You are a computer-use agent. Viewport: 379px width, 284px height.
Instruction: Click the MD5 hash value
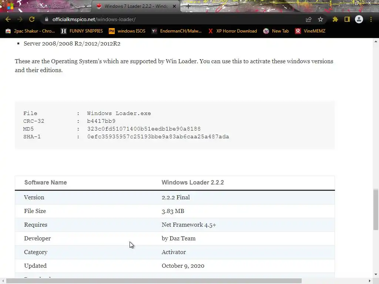point(144,129)
